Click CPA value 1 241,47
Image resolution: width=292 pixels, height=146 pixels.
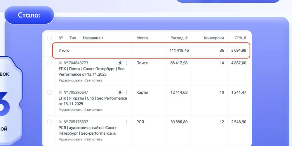239,92
